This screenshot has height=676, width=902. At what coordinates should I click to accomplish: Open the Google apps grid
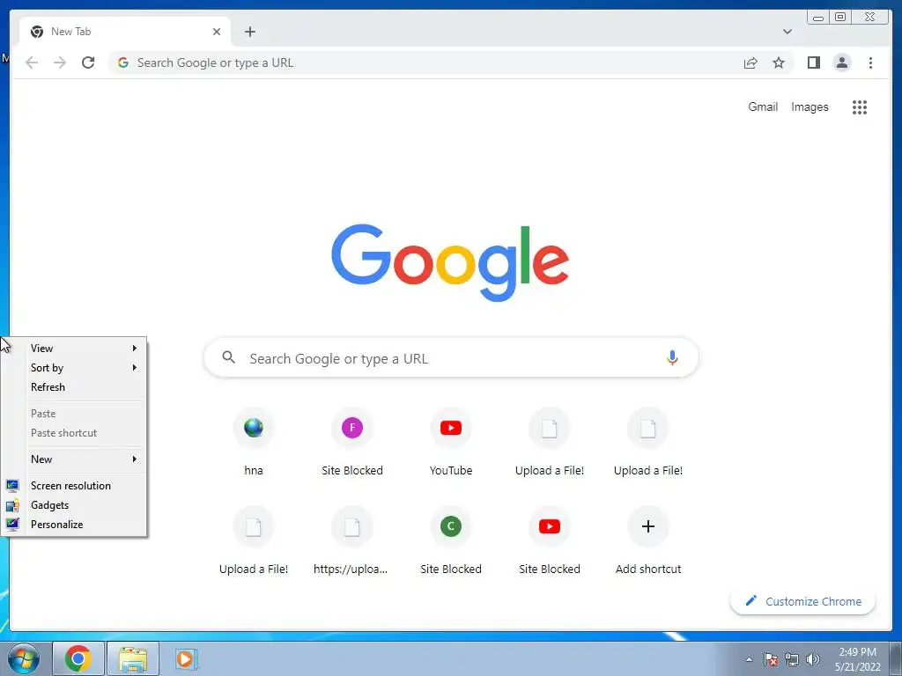tap(860, 107)
